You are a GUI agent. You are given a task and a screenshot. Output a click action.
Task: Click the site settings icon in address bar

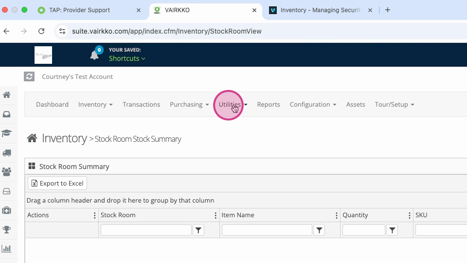point(62,31)
